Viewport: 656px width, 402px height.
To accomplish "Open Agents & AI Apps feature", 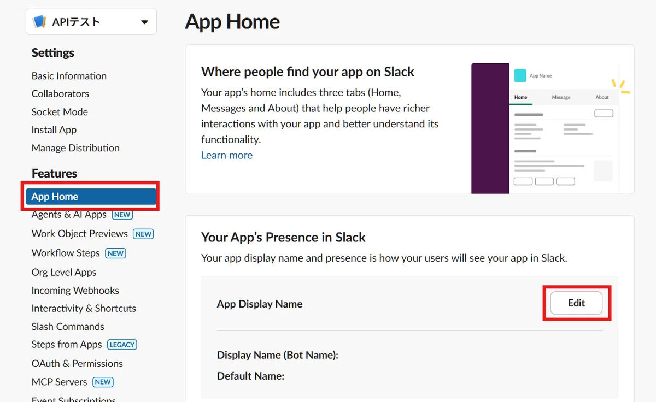I will (69, 215).
